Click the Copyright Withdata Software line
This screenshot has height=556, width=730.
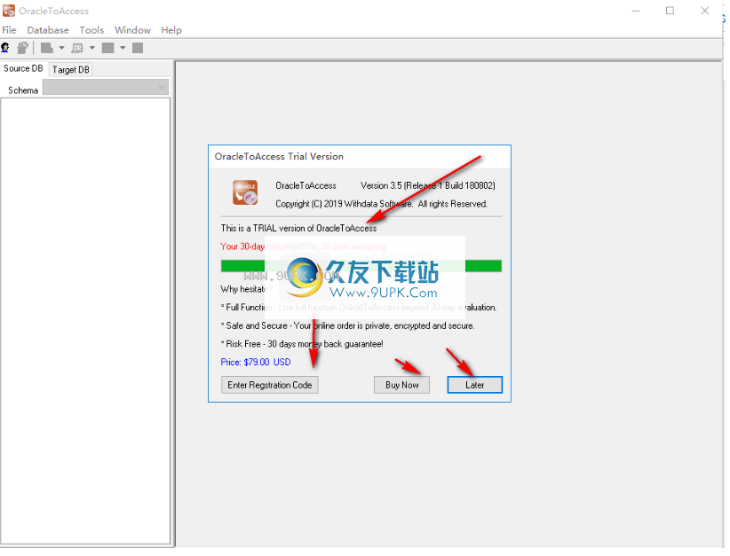coord(382,205)
